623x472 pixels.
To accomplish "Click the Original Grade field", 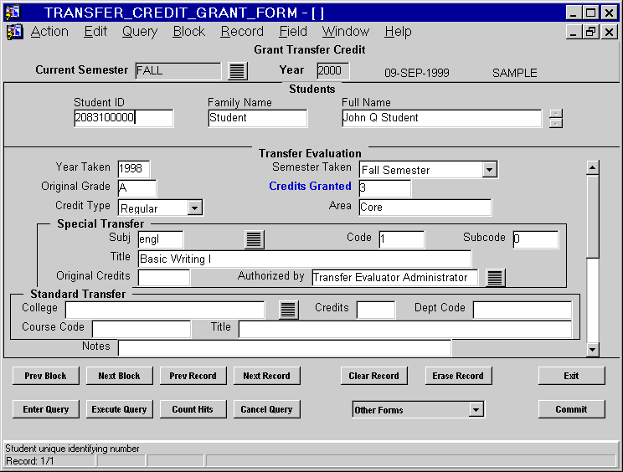I will (137, 188).
